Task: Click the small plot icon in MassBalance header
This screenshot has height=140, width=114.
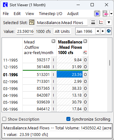Action: [85, 52]
